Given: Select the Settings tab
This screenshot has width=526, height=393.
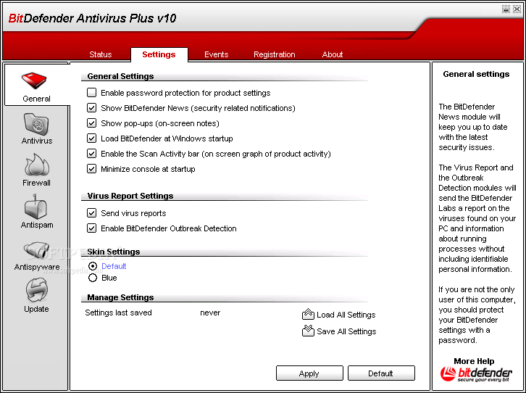Looking at the screenshot, I should 159,54.
